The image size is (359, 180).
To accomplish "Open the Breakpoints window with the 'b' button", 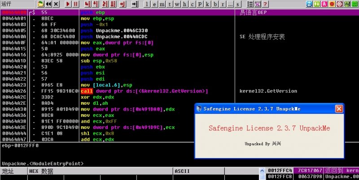I will [215, 4].
